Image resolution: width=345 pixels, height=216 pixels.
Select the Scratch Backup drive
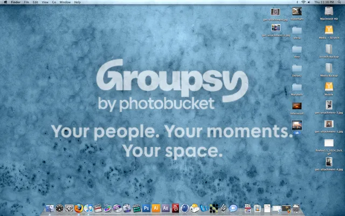(x=329, y=49)
